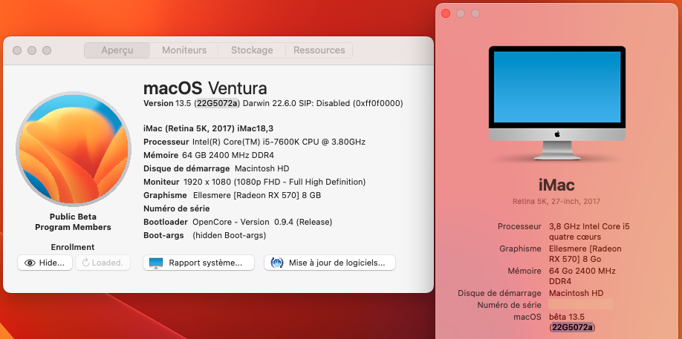Zoom the macOS Ventura overview window
The width and height of the screenshot is (682, 339).
(x=47, y=50)
